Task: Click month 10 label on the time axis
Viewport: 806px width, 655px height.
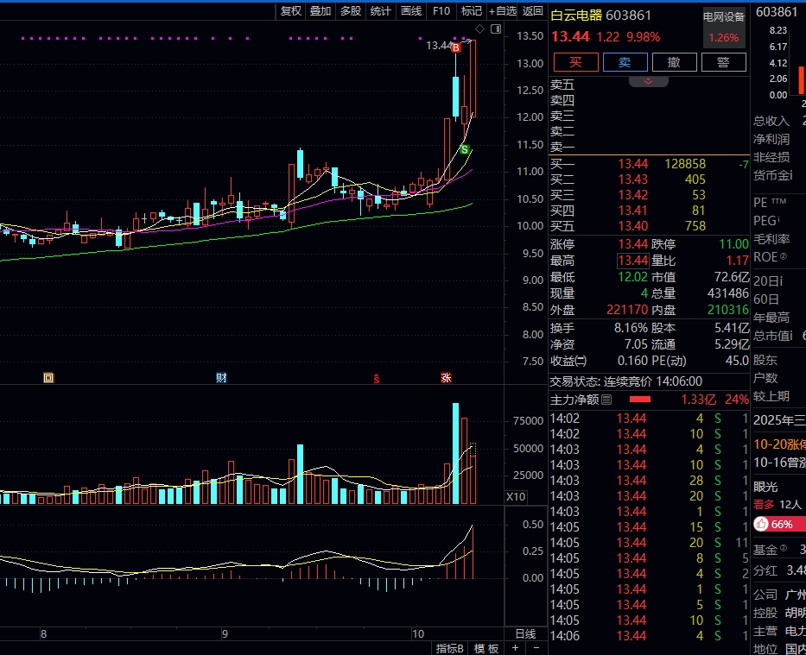Action: [x=418, y=634]
